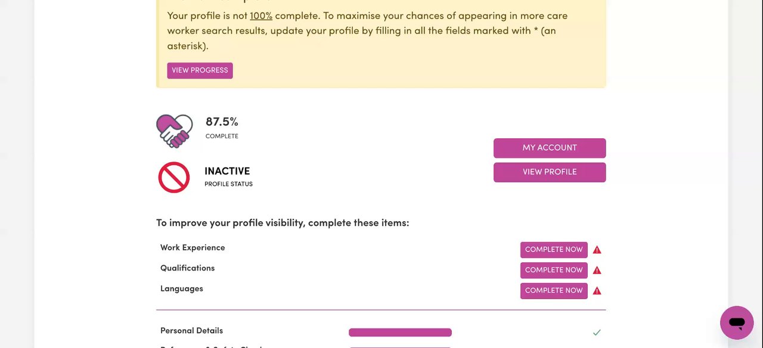Screen dimensions: 763x348
Task: Open the chat support widget
Action: click(x=737, y=323)
